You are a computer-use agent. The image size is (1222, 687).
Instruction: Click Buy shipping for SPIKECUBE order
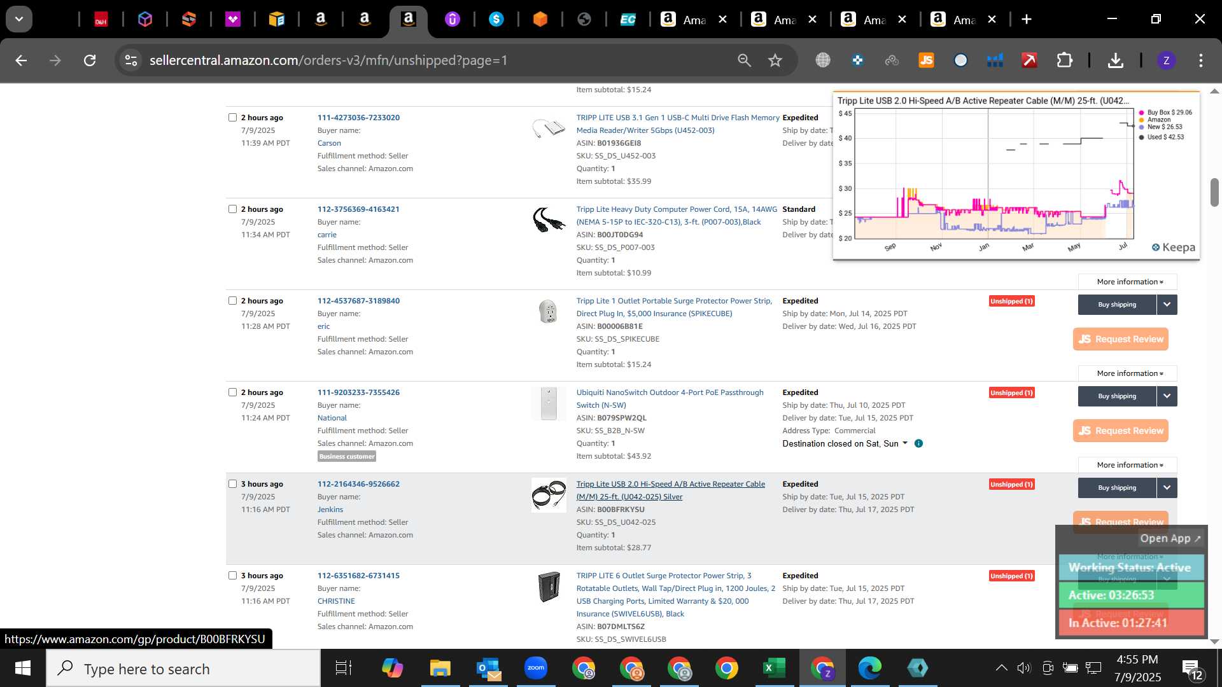(1117, 304)
